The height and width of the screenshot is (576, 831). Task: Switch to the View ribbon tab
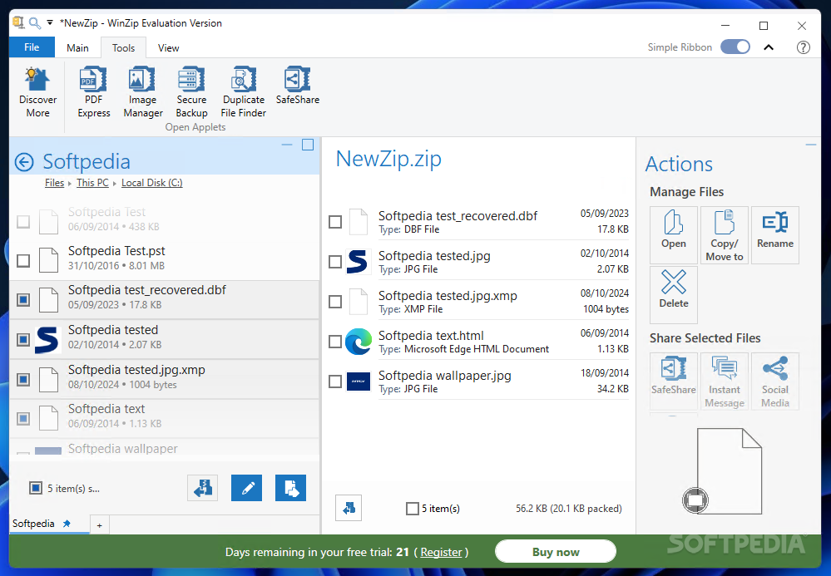click(x=169, y=47)
